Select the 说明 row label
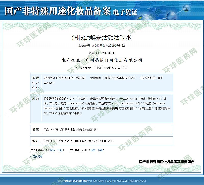The width and height of the screenshot is (204, 185). click(x=36, y=130)
